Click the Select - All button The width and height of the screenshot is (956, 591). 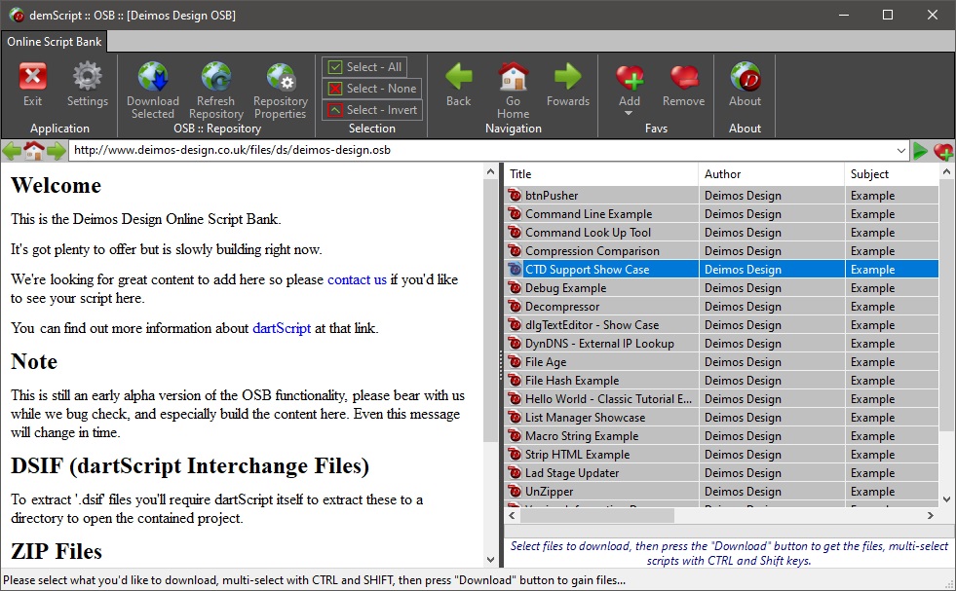click(364, 67)
